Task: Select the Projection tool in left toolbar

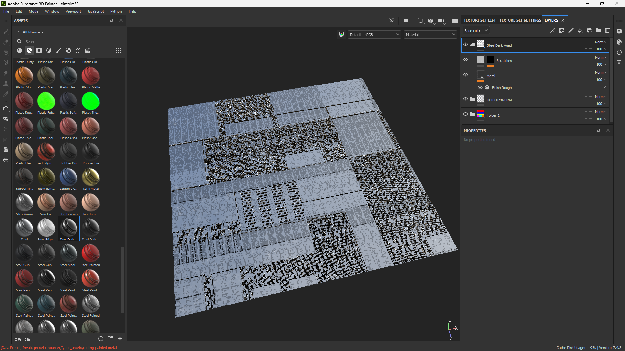Action: point(6,52)
